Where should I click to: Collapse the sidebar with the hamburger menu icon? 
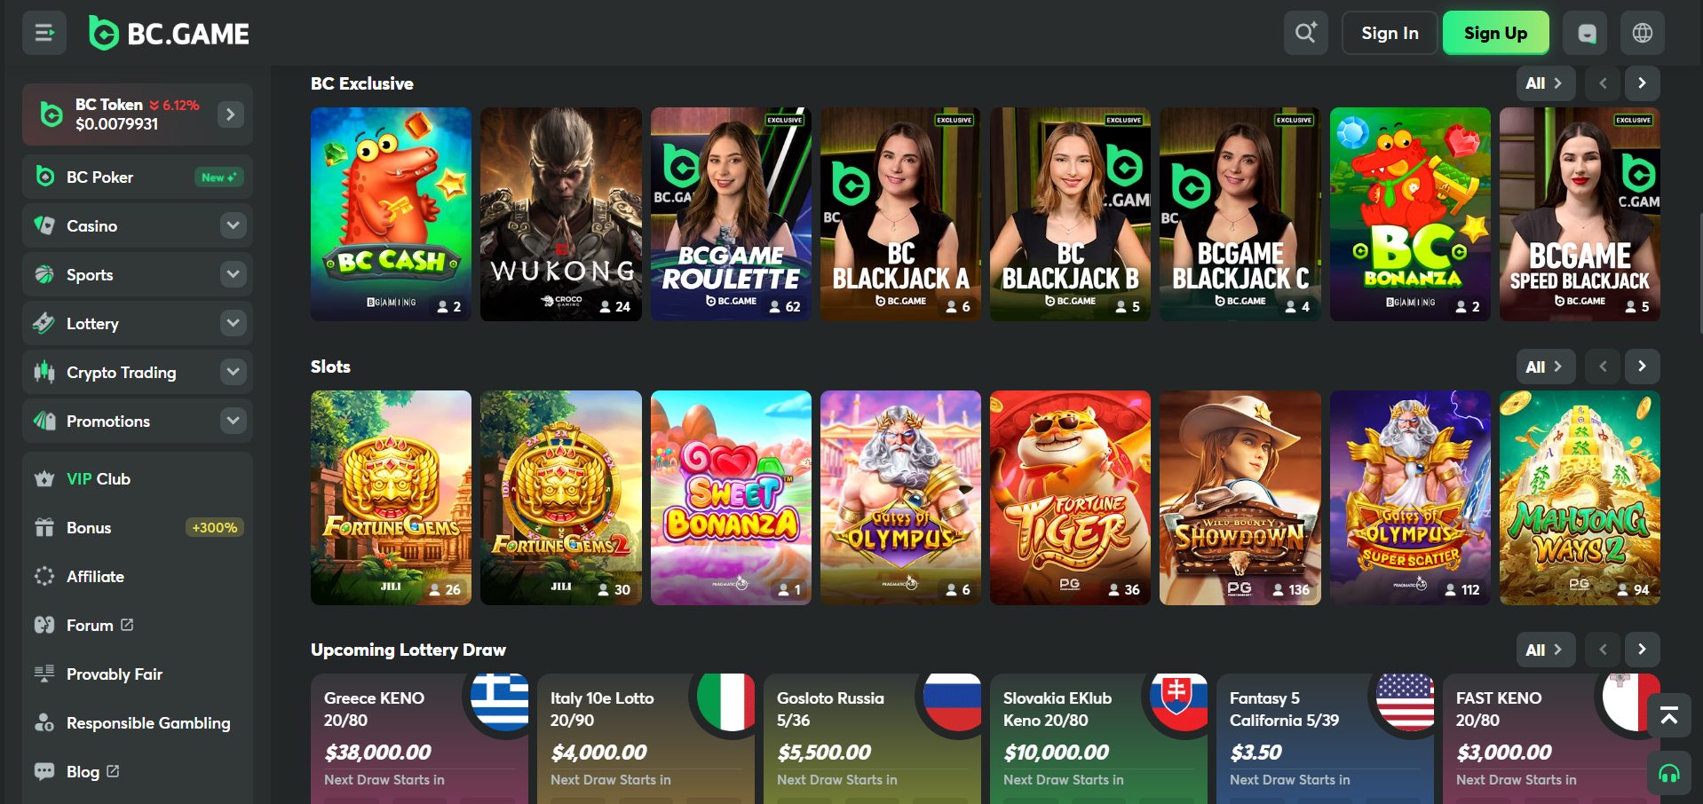pos(44,33)
